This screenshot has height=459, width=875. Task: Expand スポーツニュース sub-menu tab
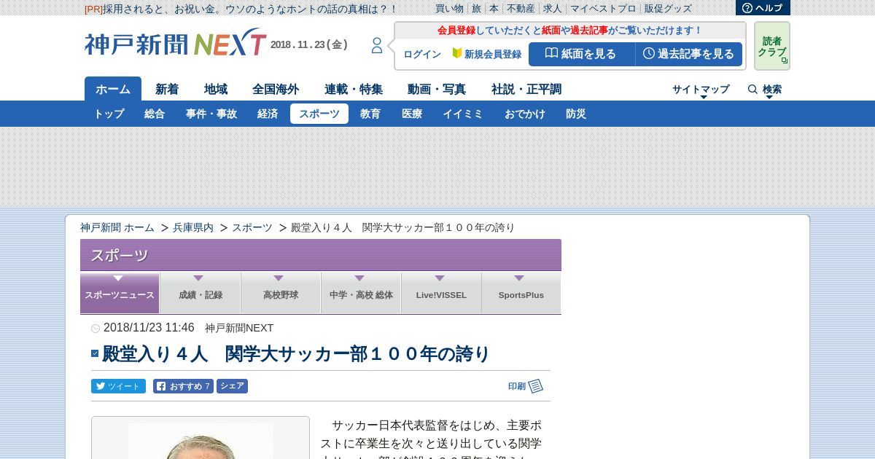pos(120,294)
